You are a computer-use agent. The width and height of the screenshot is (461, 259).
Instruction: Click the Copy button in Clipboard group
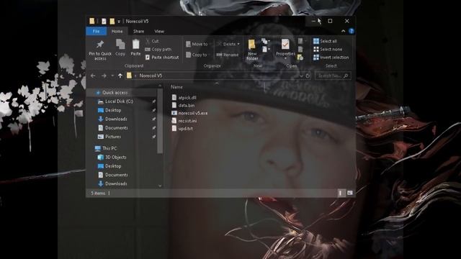click(120, 47)
